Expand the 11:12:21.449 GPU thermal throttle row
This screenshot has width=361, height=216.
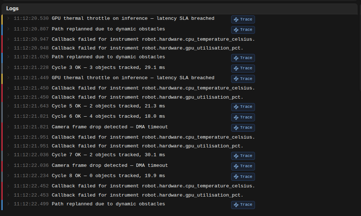8,77
